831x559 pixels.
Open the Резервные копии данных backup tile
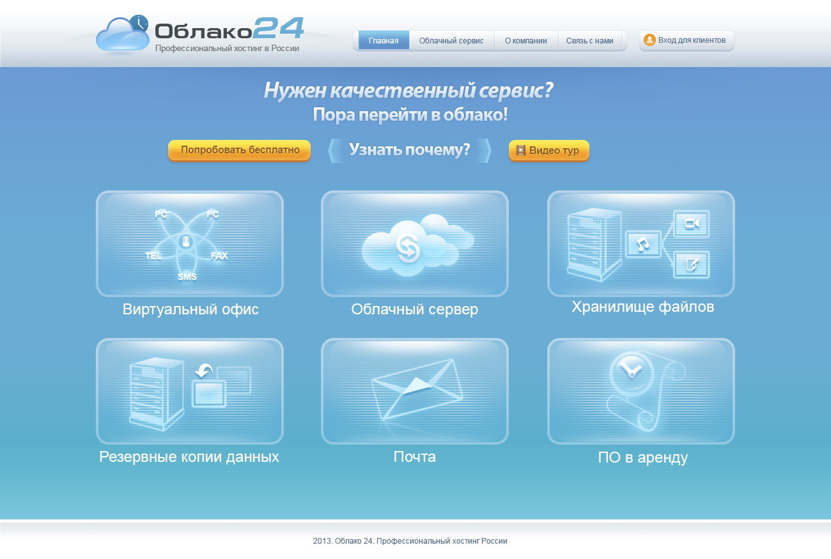coord(190,391)
